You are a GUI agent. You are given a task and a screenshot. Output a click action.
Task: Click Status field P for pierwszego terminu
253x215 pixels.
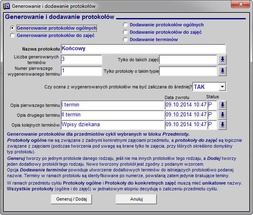212,105
